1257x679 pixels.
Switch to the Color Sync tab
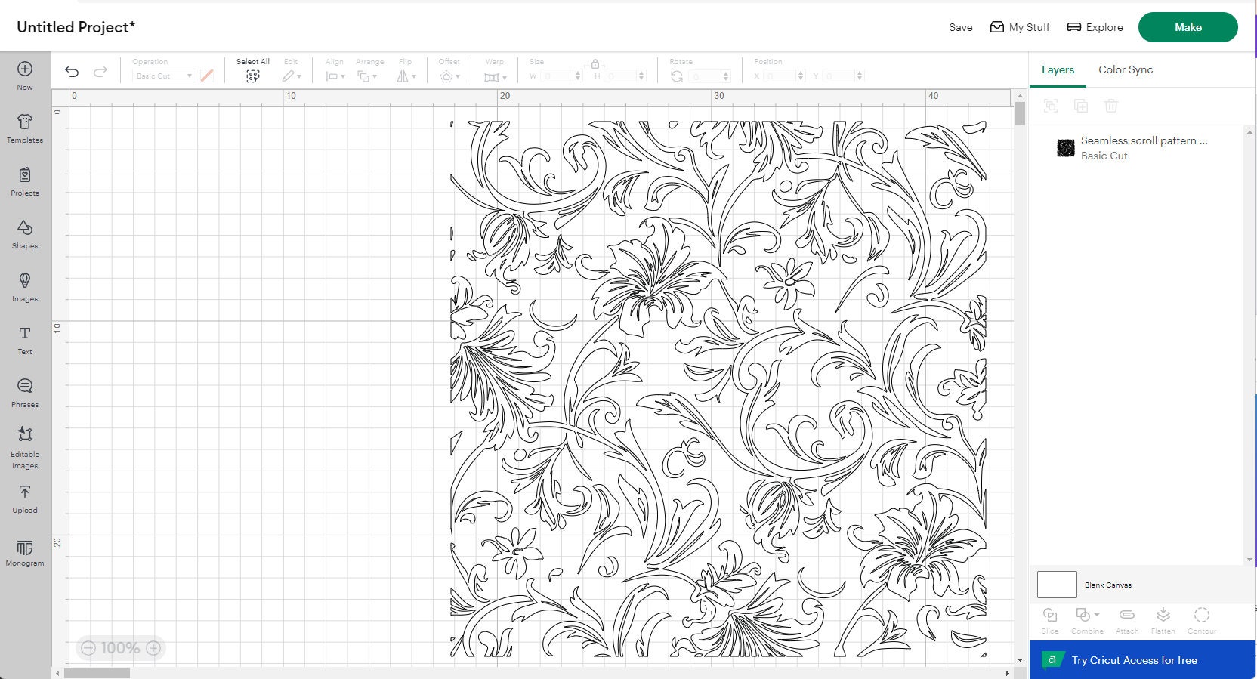(1126, 69)
